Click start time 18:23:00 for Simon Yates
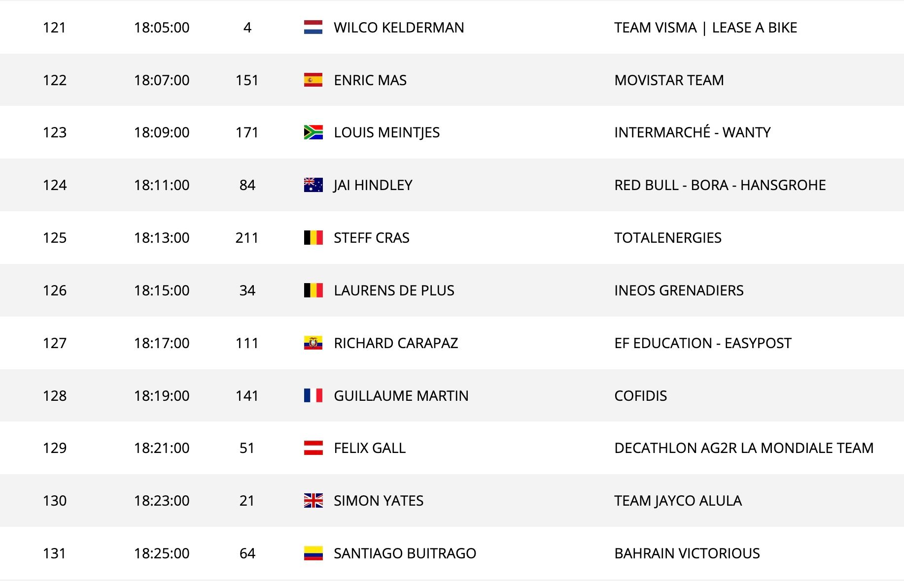904x581 pixels. 162,501
